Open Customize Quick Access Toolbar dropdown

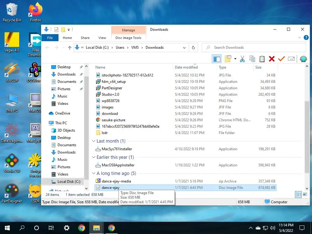69,30
